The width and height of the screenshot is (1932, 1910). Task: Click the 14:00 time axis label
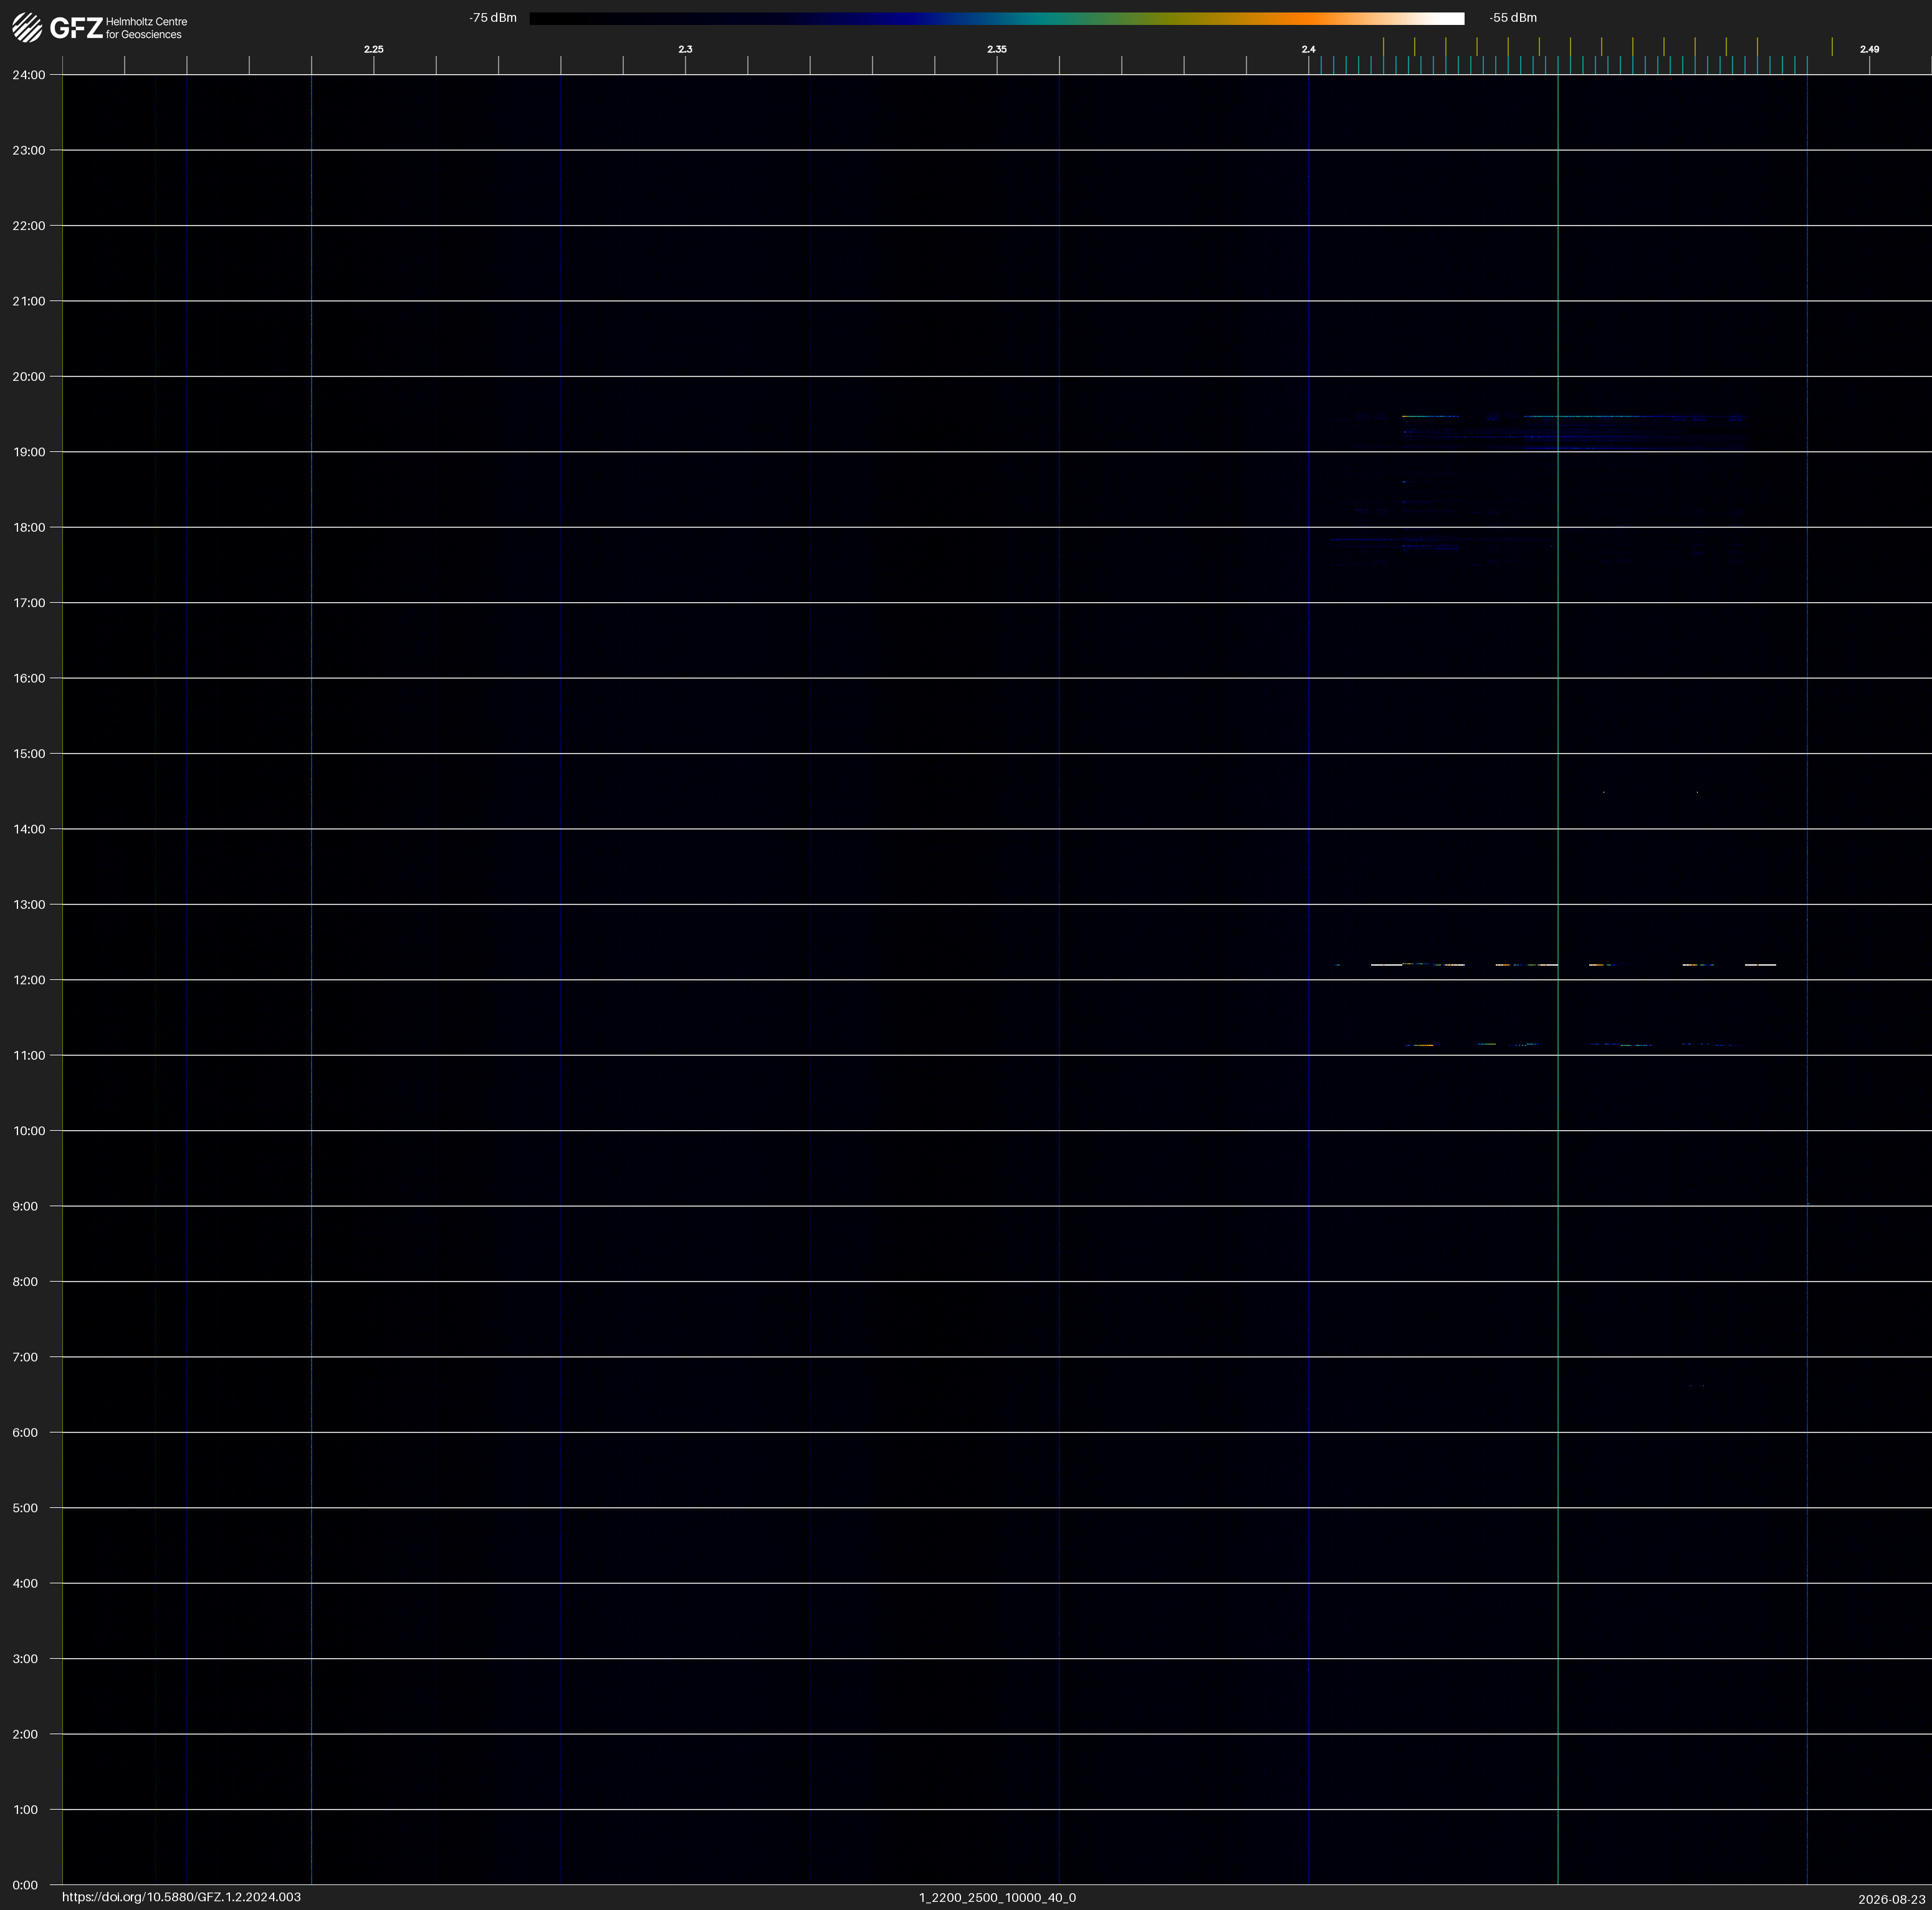pyautogui.click(x=29, y=829)
